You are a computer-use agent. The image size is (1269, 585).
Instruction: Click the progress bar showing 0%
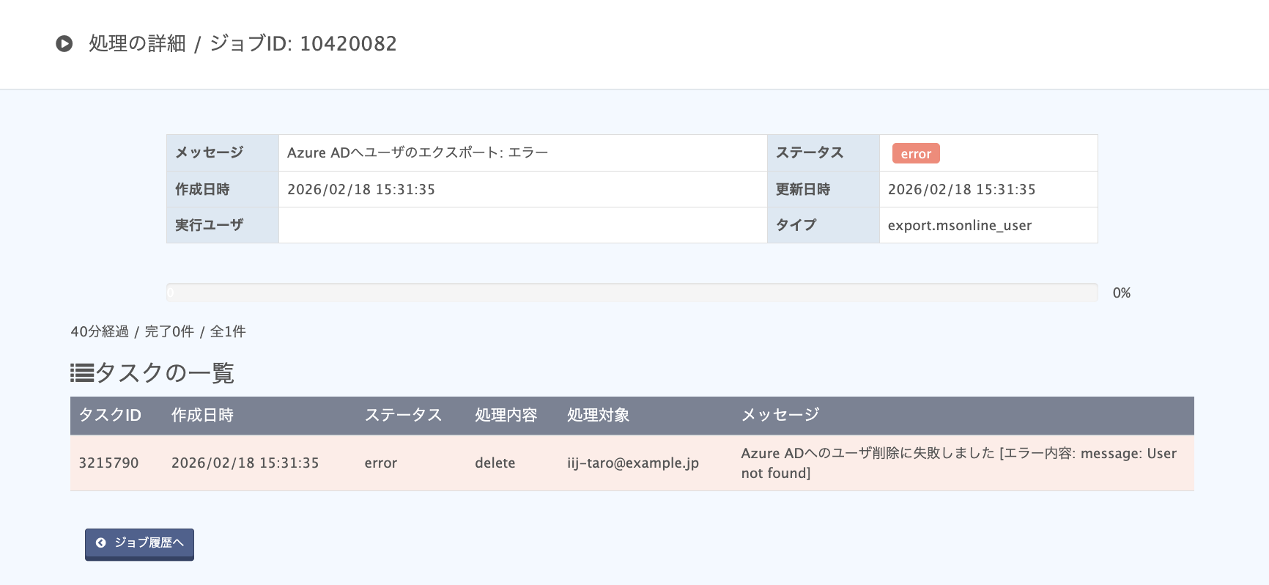pos(632,292)
